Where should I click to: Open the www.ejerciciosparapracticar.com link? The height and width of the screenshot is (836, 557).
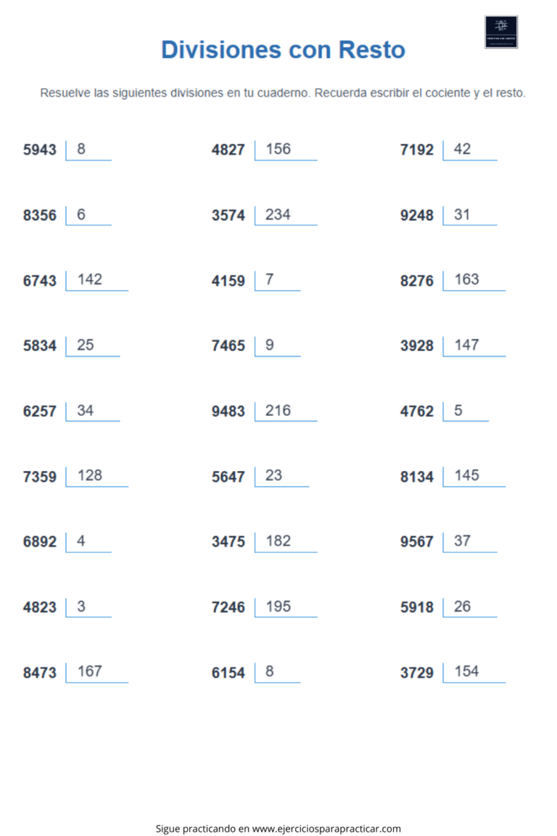(326, 829)
